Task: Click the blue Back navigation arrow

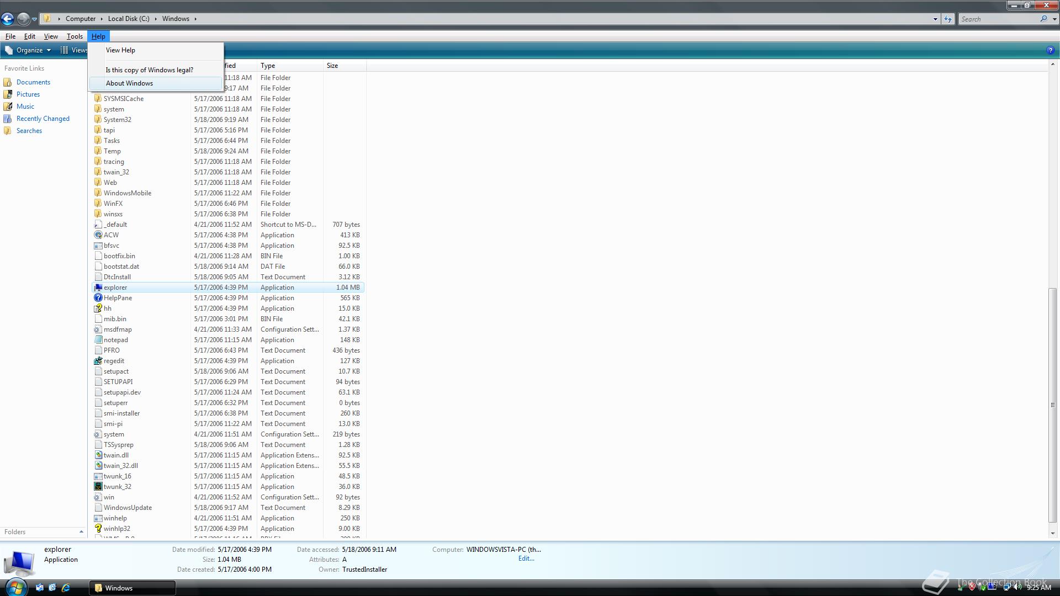Action: click(8, 19)
